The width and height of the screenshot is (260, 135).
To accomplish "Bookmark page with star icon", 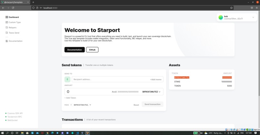I will [231, 8].
